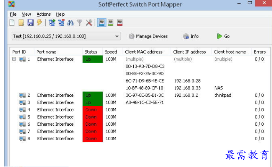The height and width of the screenshot is (167, 272).
Task: Maximize the Switch Port Mapper window
Action: pyautogui.click(x=250, y=3)
